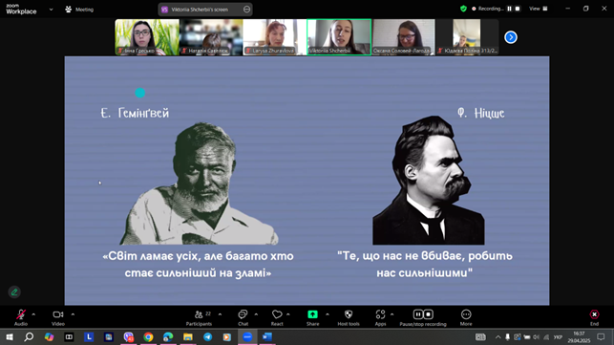Open Google Chrome from the taskbar
The height and width of the screenshot is (345, 614).
point(148,336)
